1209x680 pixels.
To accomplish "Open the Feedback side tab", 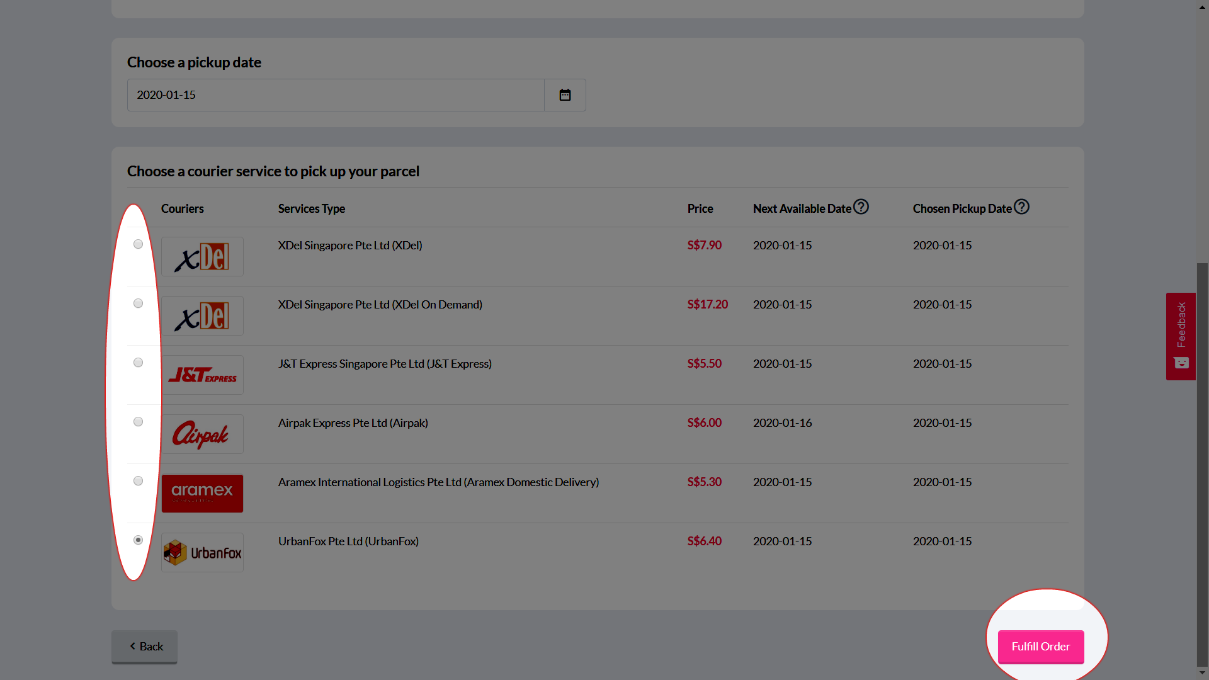I will pos(1181,336).
